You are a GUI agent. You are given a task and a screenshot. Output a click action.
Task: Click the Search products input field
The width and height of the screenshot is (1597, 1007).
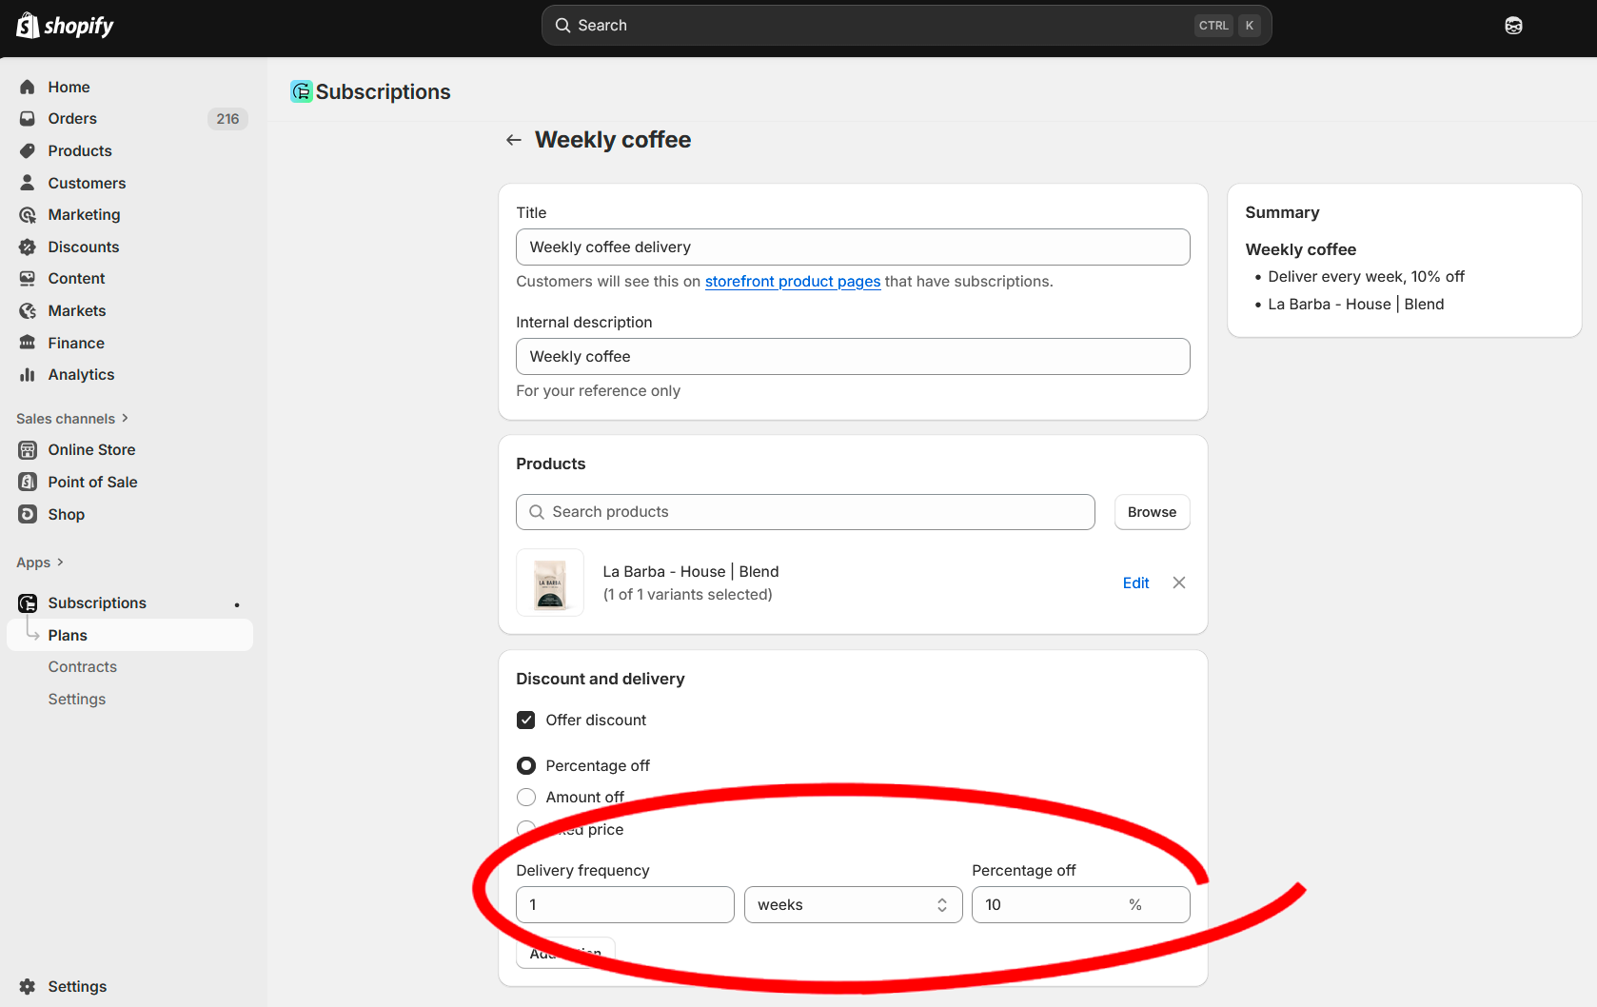click(x=805, y=512)
